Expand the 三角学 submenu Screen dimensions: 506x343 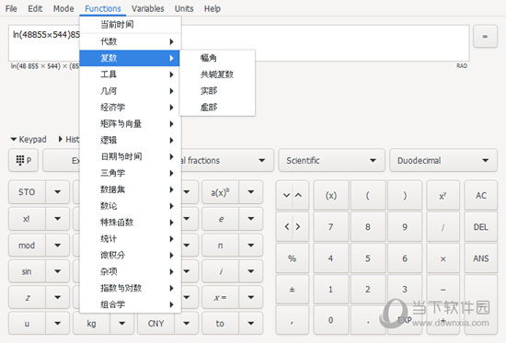(130, 173)
